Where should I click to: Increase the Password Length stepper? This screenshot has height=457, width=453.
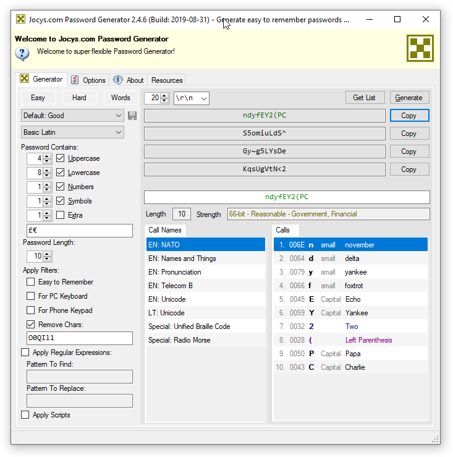[47, 254]
